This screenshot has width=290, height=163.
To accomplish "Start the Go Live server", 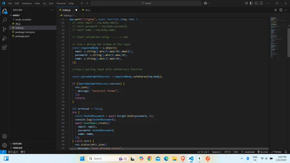I will pyautogui.click(x=263, y=152).
